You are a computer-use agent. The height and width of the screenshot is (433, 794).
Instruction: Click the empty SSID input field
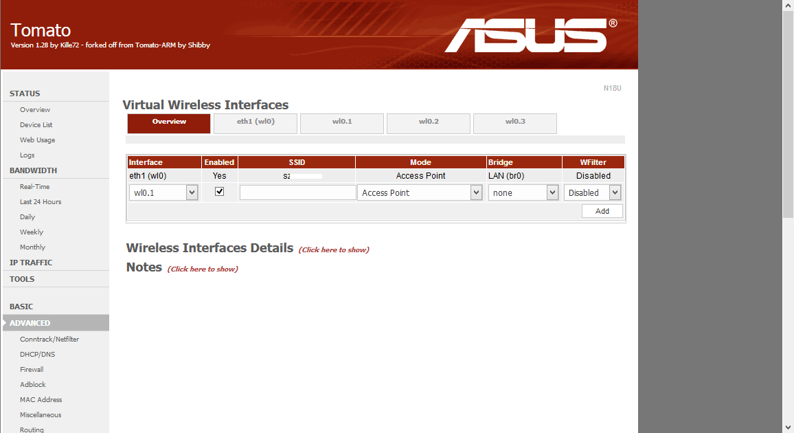click(x=298, y=192)
